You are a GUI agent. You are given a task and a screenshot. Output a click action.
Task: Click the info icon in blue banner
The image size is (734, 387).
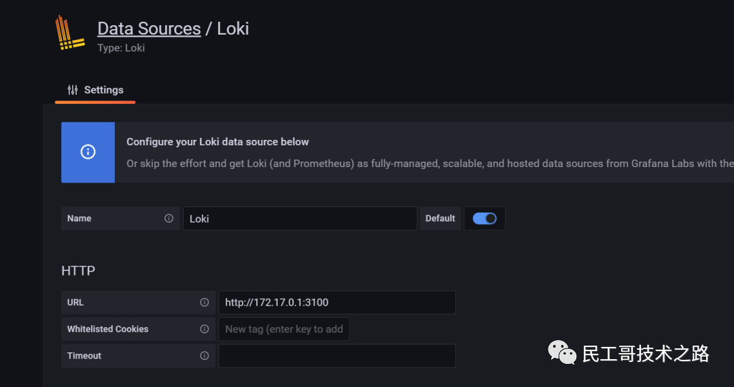[x=88, y=152]
